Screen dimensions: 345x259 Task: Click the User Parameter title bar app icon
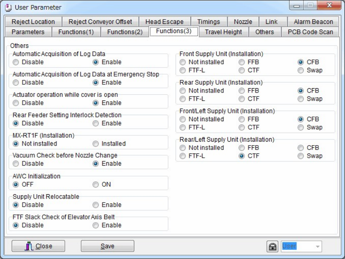(x=8, y=7)
